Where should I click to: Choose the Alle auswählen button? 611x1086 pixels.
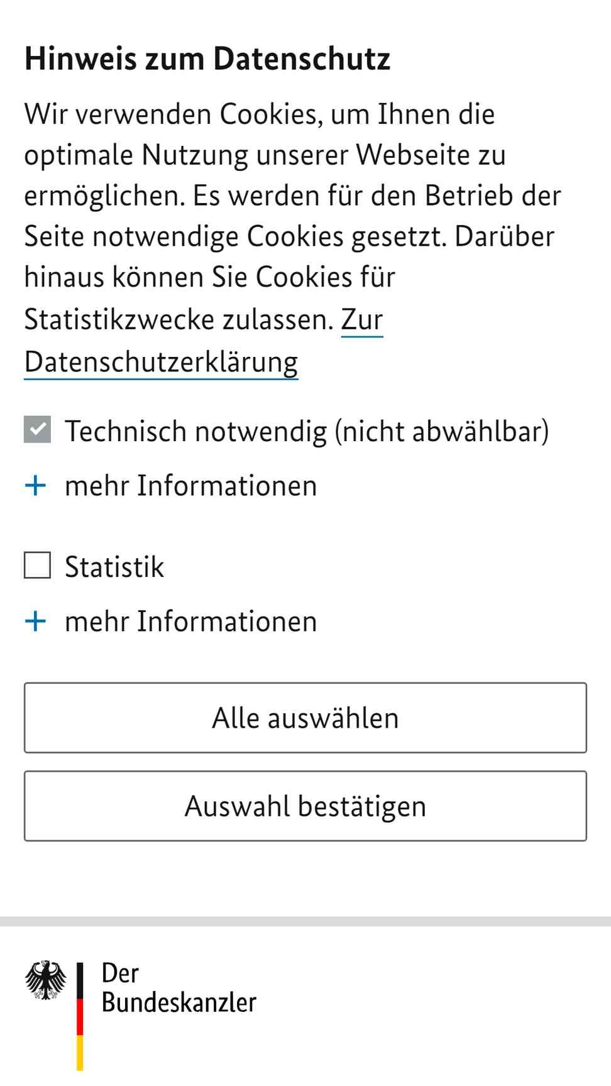tap(305, 718)
